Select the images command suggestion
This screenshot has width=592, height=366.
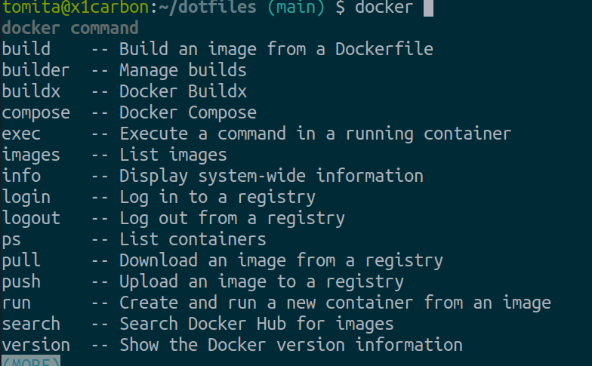(x=31, y=155)
